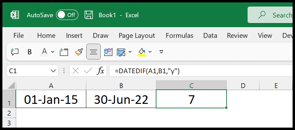Click the Insert Function fx icon

(x=100, y=71)
